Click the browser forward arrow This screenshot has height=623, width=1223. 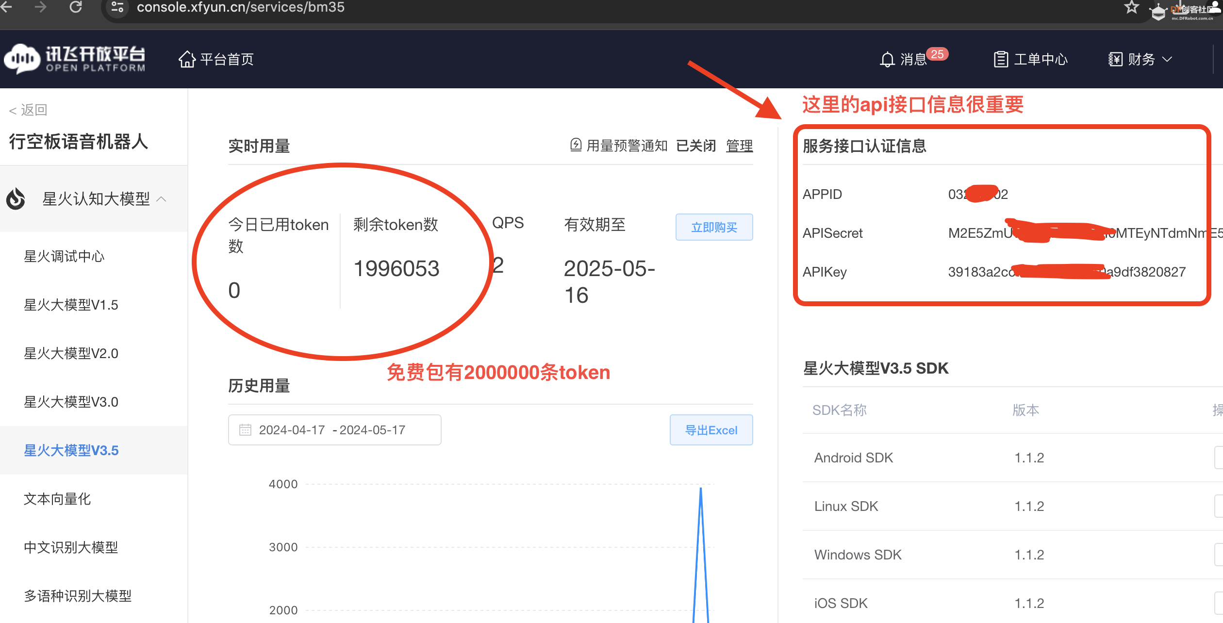point(41,7)
